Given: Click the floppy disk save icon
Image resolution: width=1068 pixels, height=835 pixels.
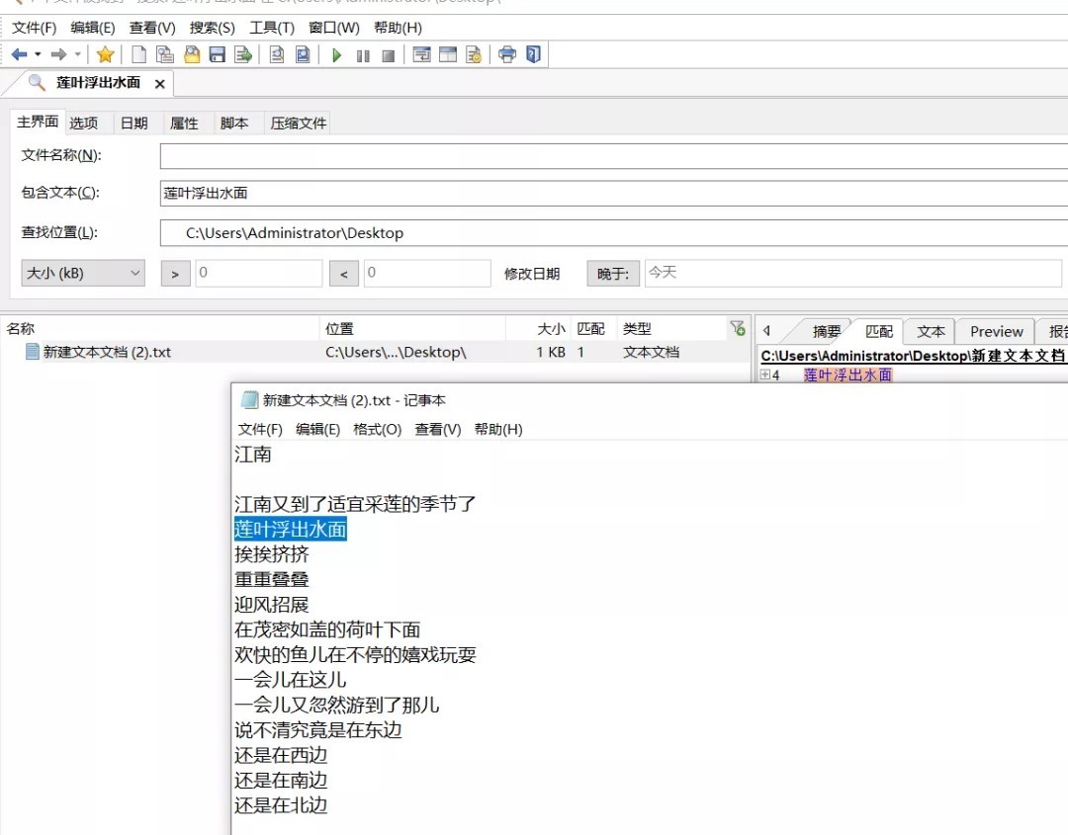Looking at the screenshot, I should (x=218, y=55).
